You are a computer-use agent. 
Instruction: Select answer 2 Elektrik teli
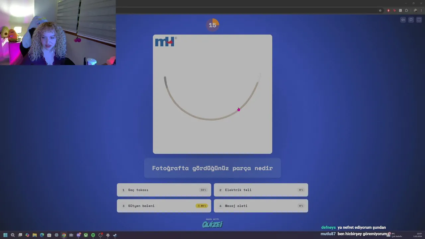click(x=261, y=190)
